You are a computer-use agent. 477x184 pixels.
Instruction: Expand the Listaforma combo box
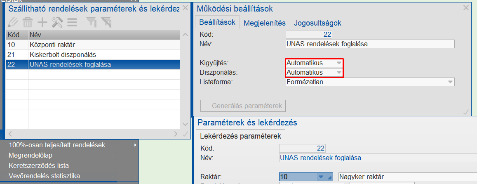point(450,82)
